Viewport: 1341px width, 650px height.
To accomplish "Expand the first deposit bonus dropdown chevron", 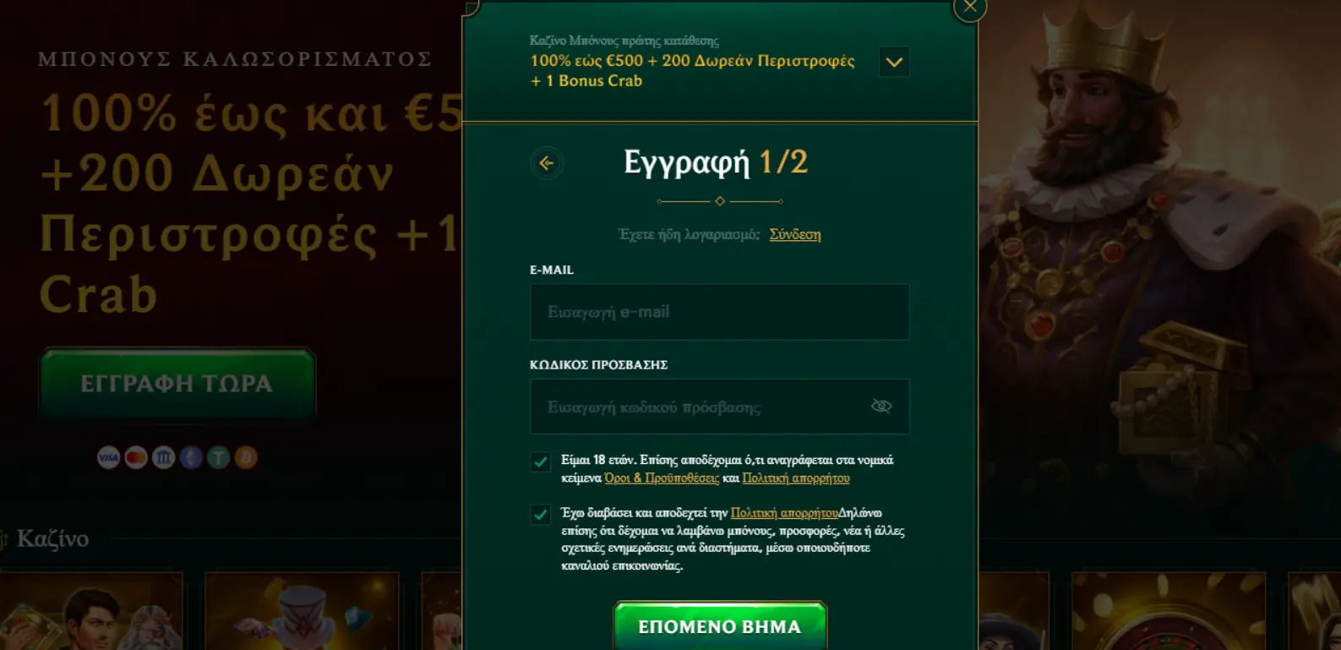I will coord(894,62).
